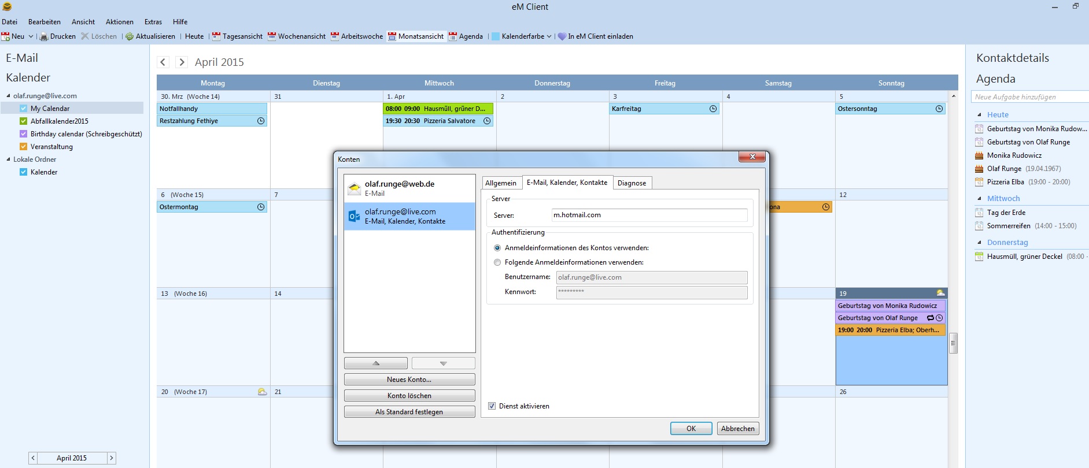This screenshot has width=1089, height=468.
Task: Open the Kalenderfarbe dropdown arrow
Action: 549,36
